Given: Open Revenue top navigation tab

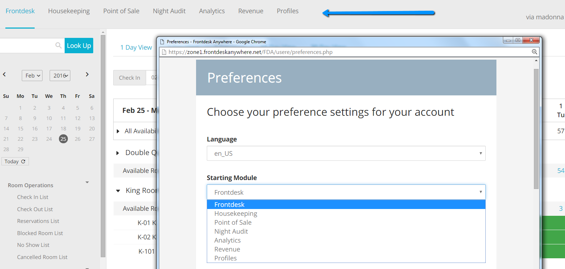Looking at the screenshot, I should [251, 11].
